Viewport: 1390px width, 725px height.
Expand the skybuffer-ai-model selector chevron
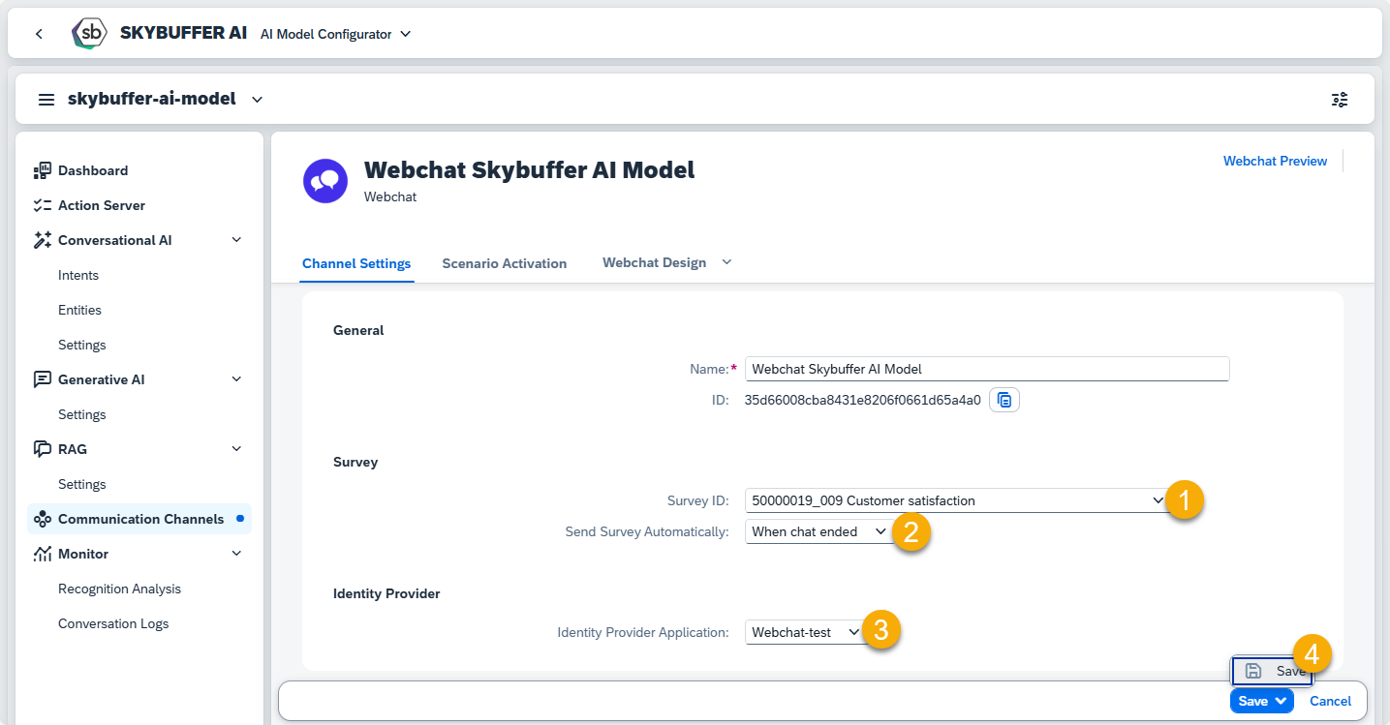click(257, 99)
